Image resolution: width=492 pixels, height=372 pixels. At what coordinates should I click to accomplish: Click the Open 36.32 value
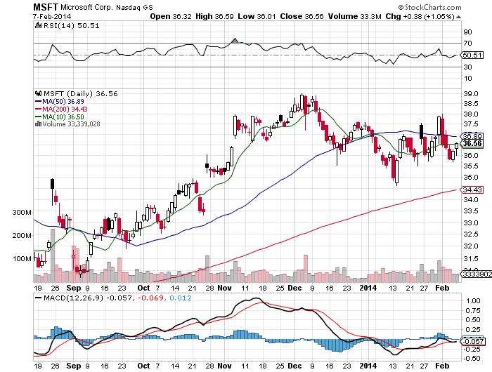pyautogui.click(x=170, y=16)
